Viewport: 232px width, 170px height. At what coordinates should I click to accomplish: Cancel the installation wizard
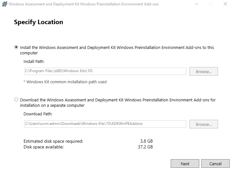pos(215,164)
